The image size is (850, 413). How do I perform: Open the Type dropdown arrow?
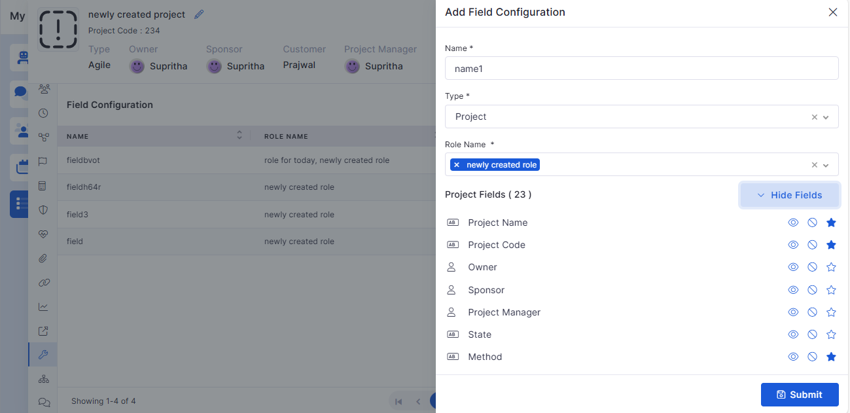826,117
